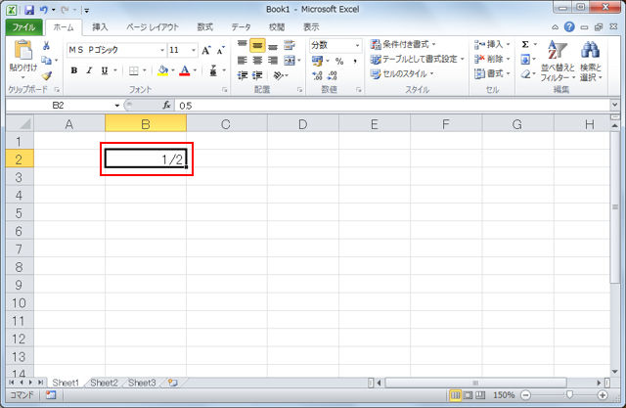Decrease decimal places icon

coord(333,75)
